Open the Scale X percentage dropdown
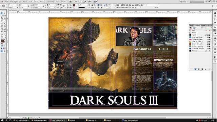 coord(41,5)
